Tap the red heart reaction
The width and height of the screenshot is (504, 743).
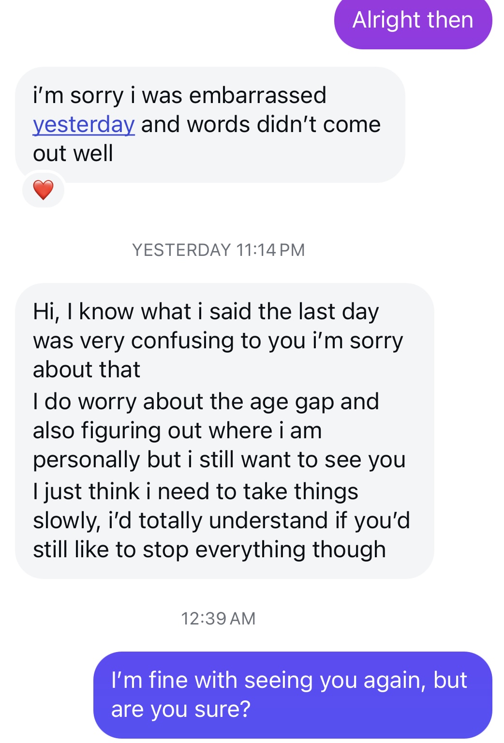click(x=43, y=190)
